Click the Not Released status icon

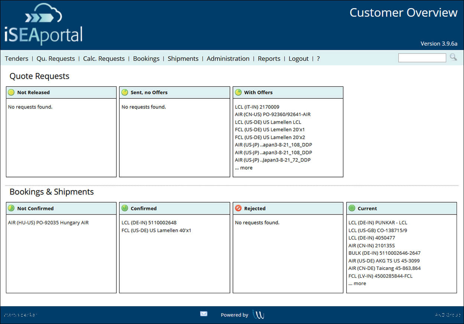click(x=11, y=92)
